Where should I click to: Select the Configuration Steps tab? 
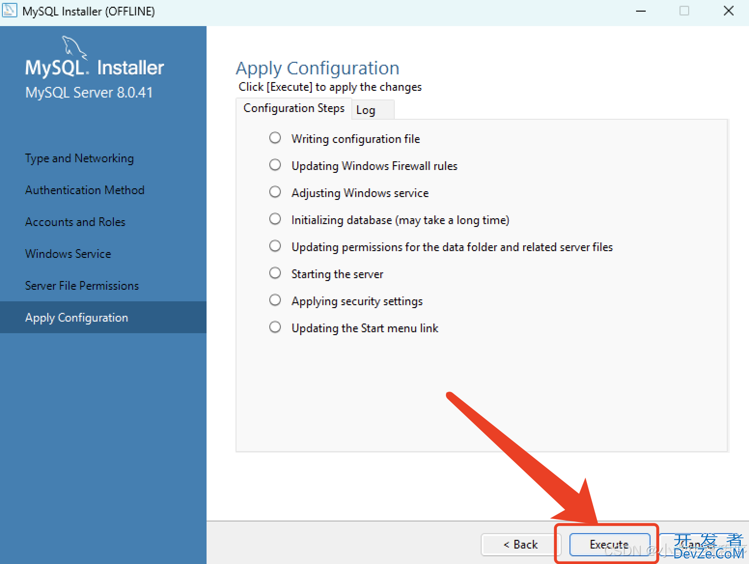[294, 108]
